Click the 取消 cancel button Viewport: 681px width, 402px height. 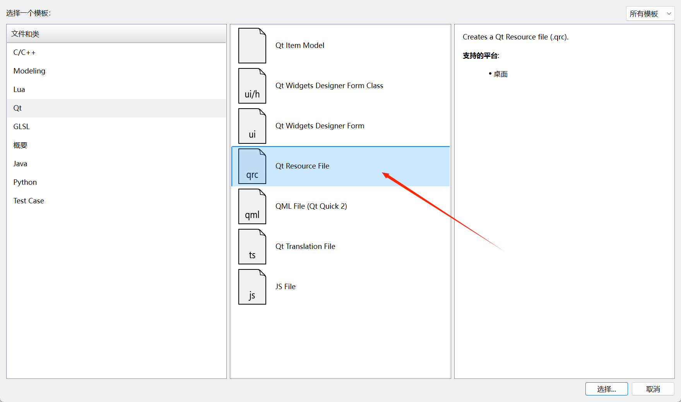(653, 389)
